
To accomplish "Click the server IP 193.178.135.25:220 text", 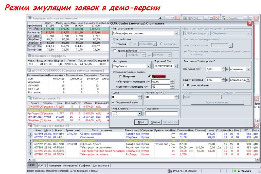I will 185,171.
